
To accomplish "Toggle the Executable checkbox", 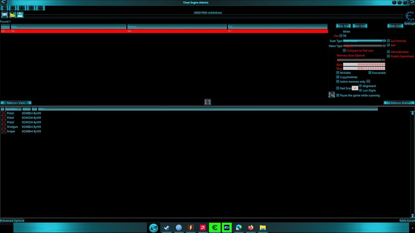I will 370,73.
